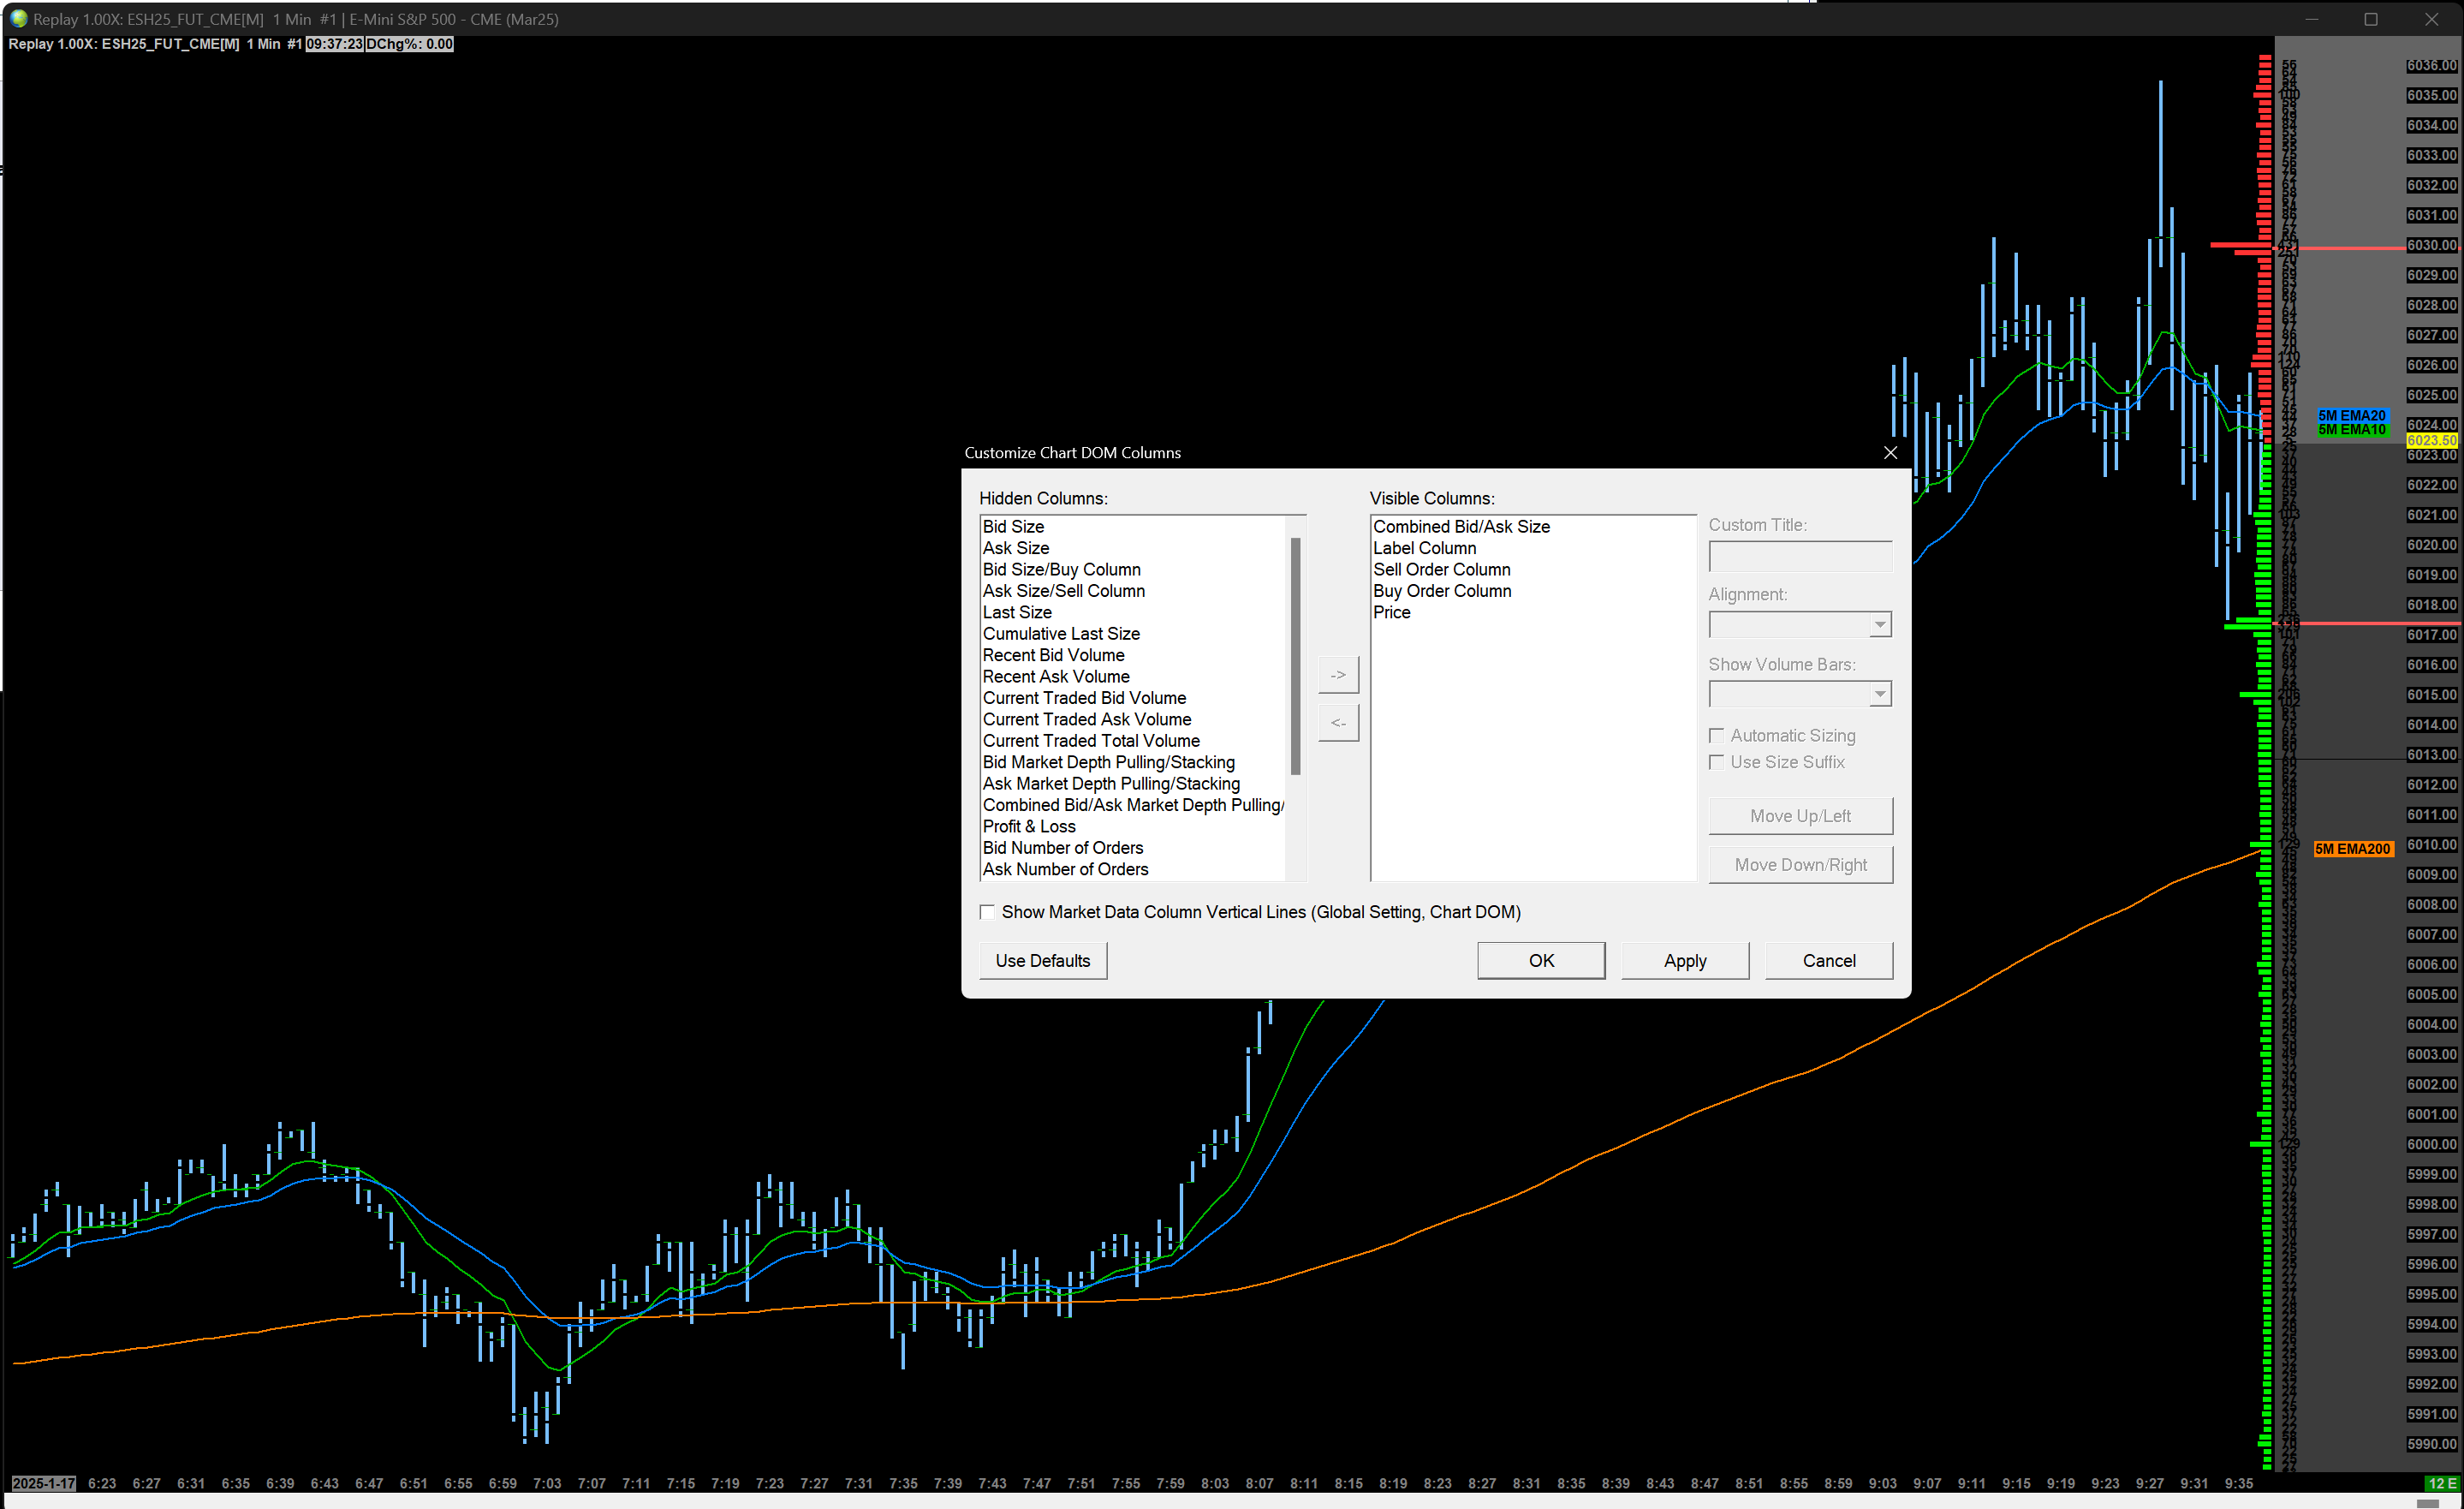2464x1509 pixels.
Task: Toggle the Use Size Suffix checkbox
Action: [x=1717, y=762]
